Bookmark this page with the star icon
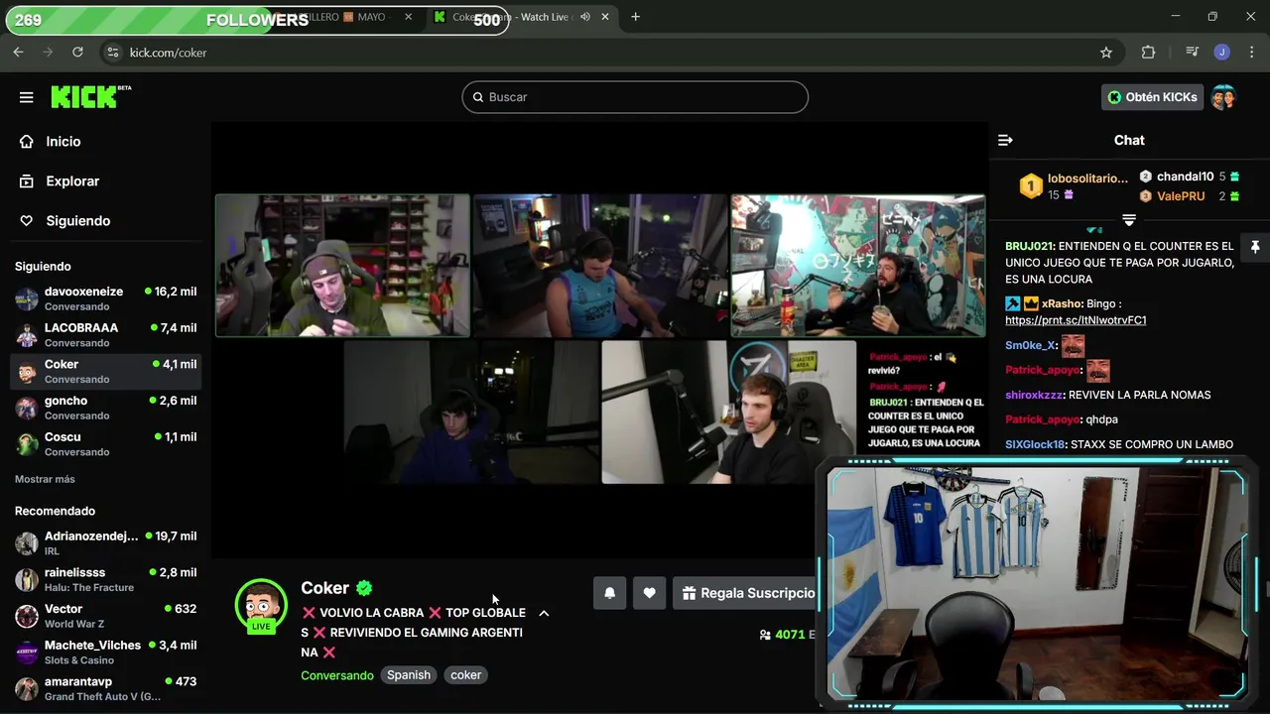Viewport: 1270px width, 714px height. click(x=1106, y=53)
